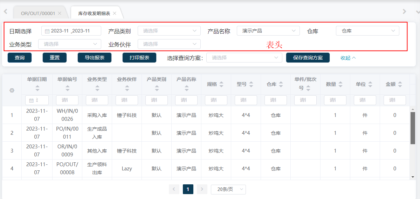Click the 查询 button
The width and height of the screenshot is (420, 199).
(20, 58)
